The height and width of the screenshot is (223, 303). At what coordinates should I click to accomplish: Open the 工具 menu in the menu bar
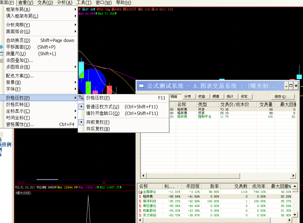click(84, 3)
